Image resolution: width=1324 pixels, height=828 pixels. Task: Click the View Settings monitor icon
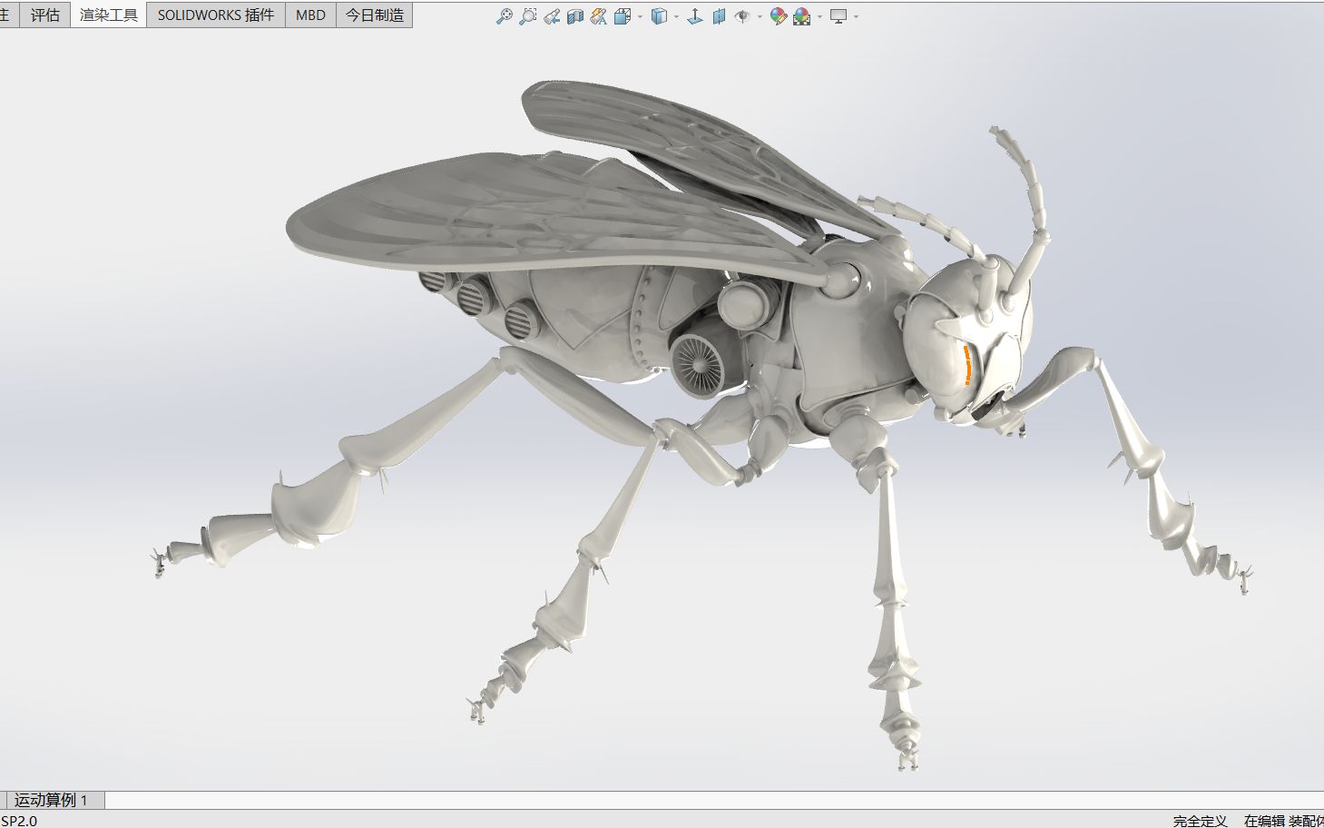[839, 15]
